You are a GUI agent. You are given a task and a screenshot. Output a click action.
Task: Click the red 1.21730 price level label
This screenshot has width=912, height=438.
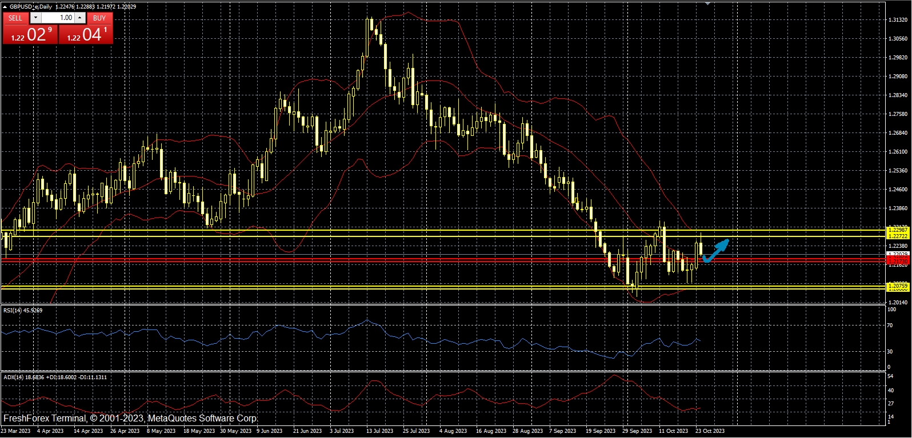click(x=897, y=260)
